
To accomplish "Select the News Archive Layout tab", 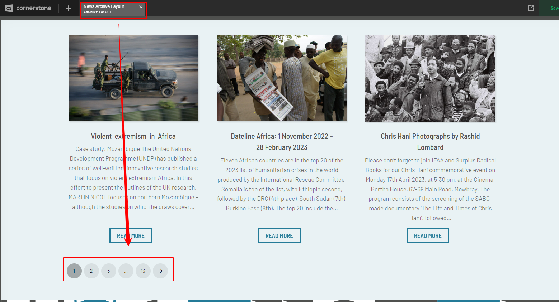I will (108, 9).
